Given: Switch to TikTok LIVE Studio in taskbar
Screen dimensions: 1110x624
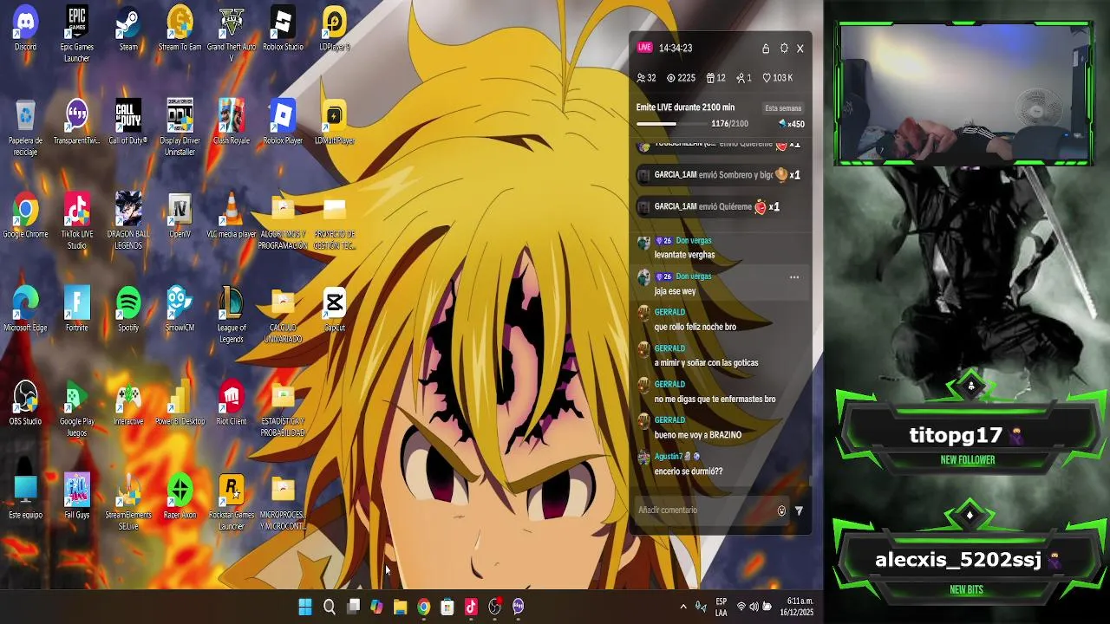Looking at the screenshot, I should [471, 607].
